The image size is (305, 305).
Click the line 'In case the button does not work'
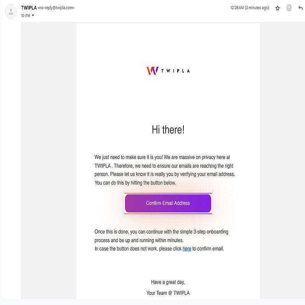[138, 249]
